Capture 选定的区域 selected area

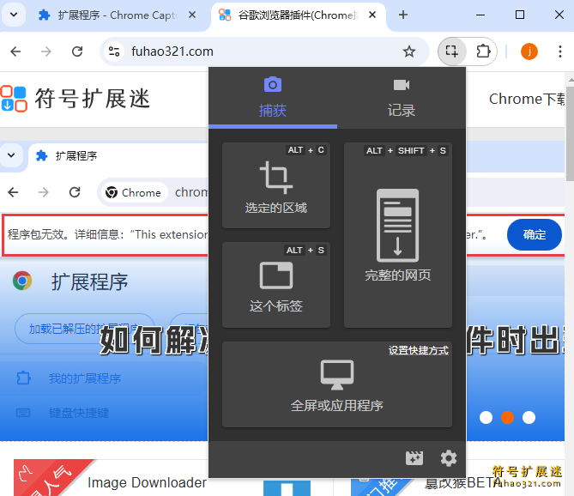[276, 185]
